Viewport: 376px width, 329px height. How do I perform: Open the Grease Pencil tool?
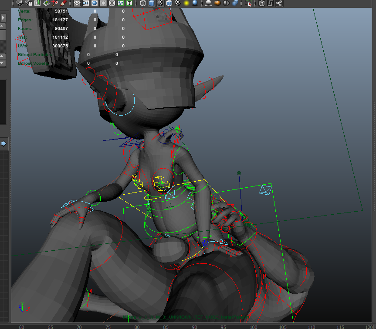[x=64, y=3]
